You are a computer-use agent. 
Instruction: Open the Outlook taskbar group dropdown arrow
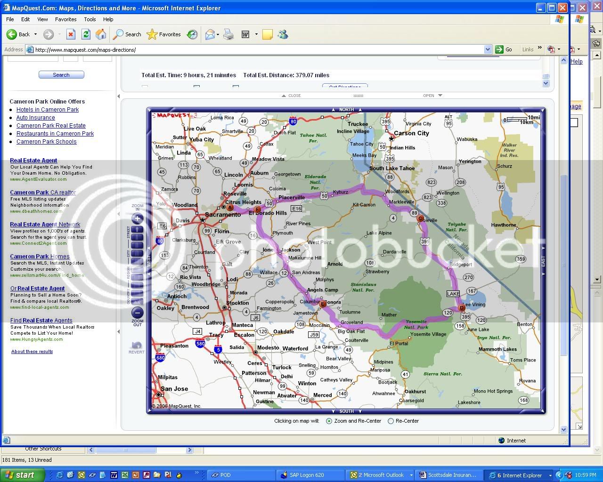pos(411,475)
